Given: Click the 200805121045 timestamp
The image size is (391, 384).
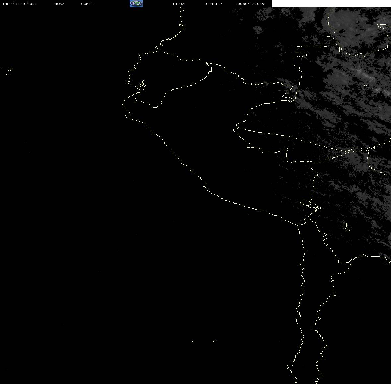Looking at the screenshot, I should (250, 4).
